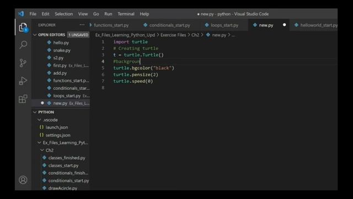
Task: Open functions_start.p... in Open Editors
Action: point(71,81)
